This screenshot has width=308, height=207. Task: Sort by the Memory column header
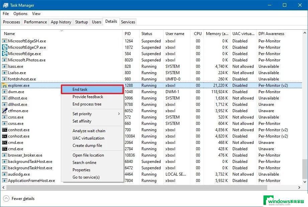(217, 33)
